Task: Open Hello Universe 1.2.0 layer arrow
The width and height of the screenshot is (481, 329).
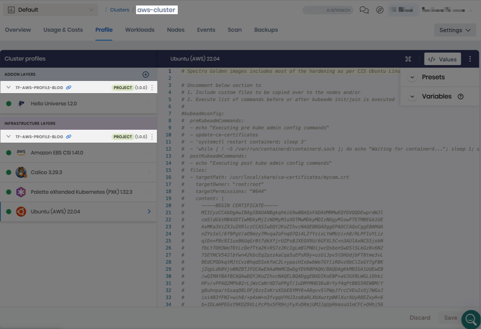Action: (149, 104)
